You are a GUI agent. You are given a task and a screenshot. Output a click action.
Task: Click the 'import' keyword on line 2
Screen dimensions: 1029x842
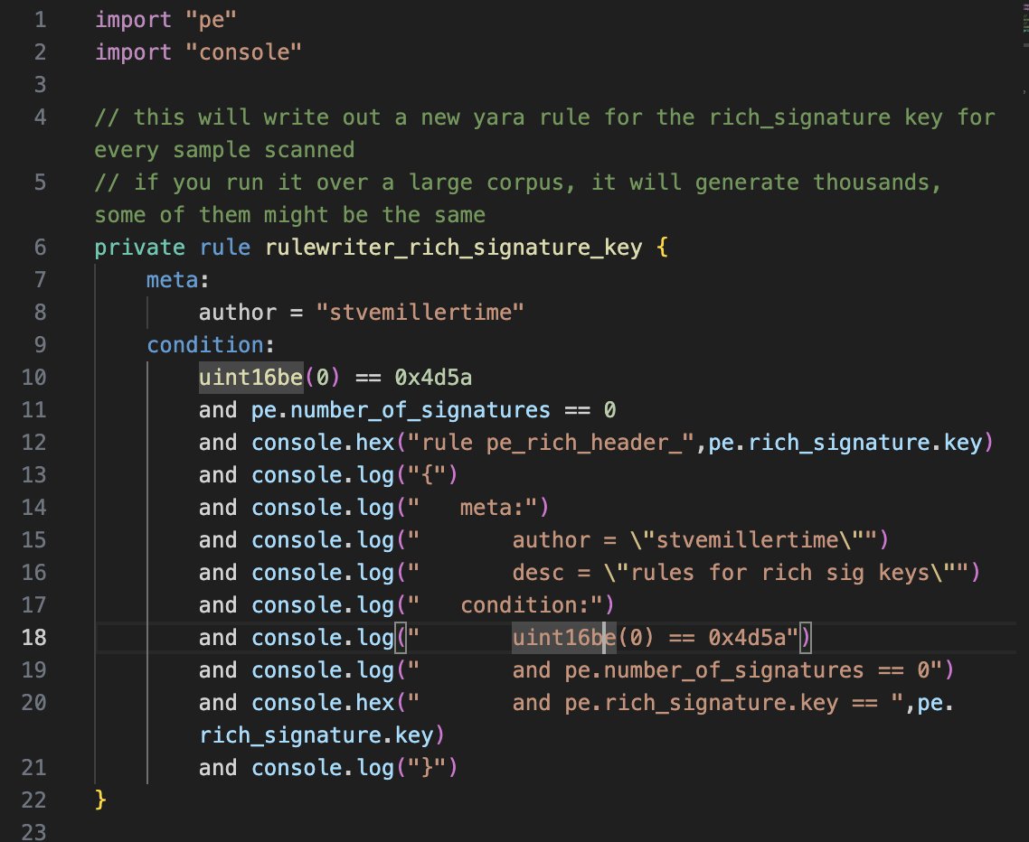click(x=133, y=52)
